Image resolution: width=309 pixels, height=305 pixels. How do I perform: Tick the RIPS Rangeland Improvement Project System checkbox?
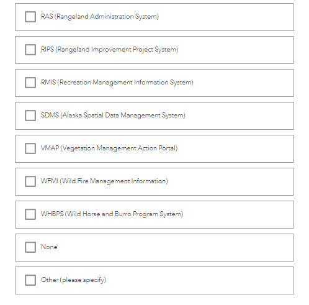30,50
